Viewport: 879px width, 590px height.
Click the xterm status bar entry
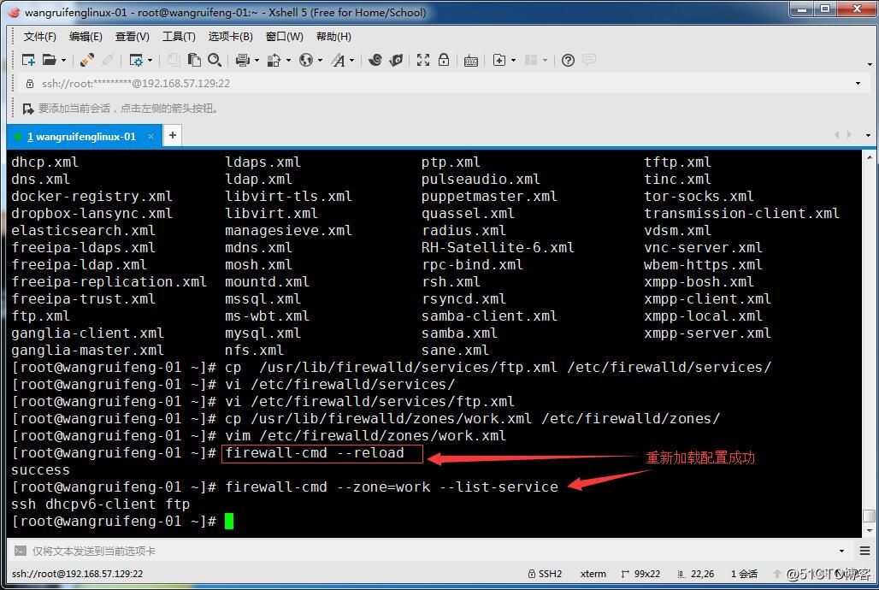(x=593, y=574)
